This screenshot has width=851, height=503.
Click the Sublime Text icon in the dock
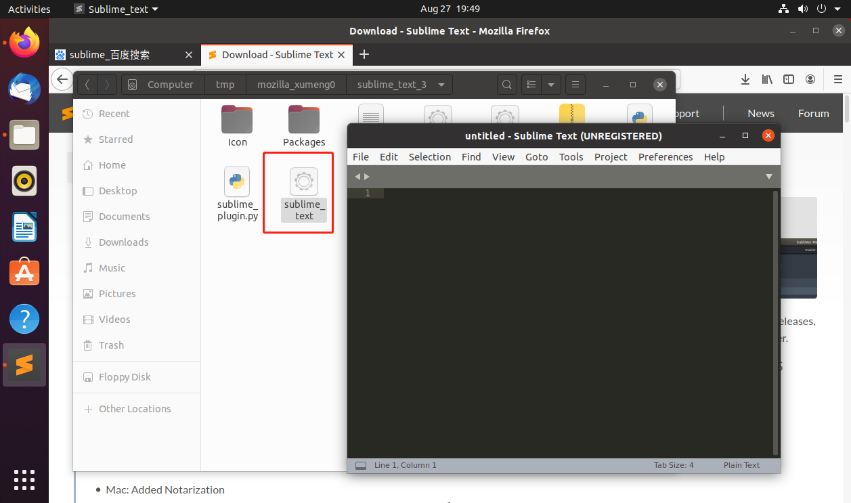[24, 365]
